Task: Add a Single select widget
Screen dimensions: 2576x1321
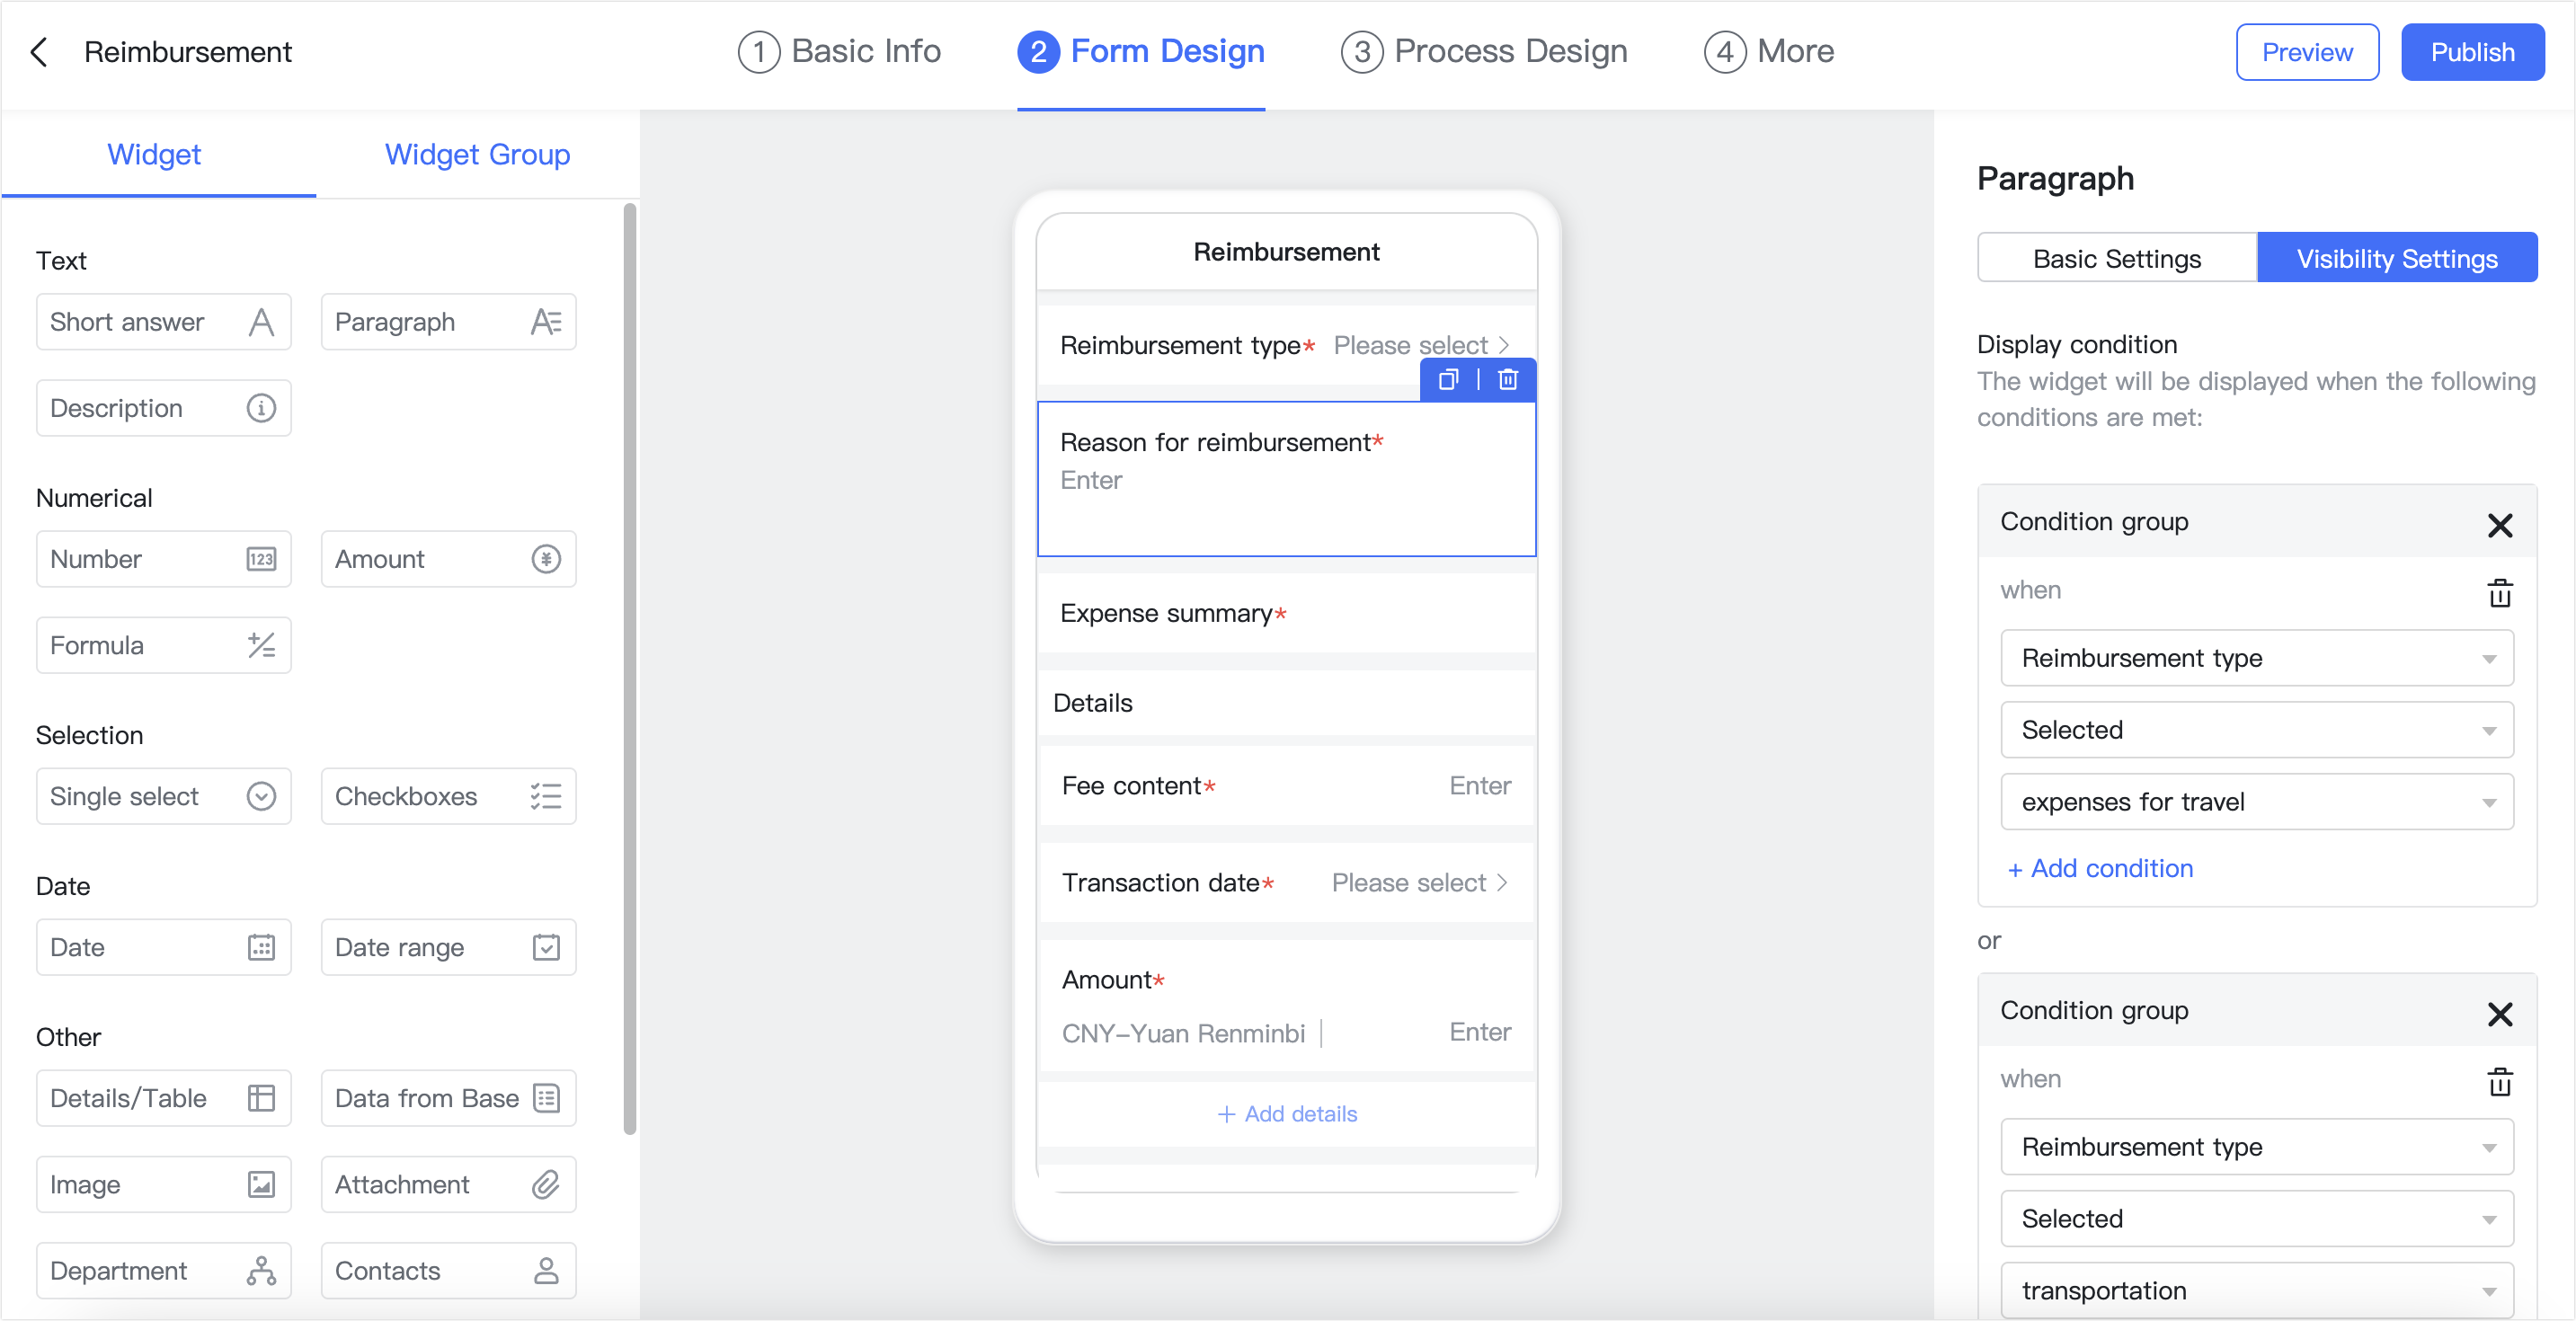Action: point(163,796)
